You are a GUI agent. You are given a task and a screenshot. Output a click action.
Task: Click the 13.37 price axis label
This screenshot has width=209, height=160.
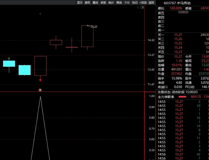pos(151,55)
